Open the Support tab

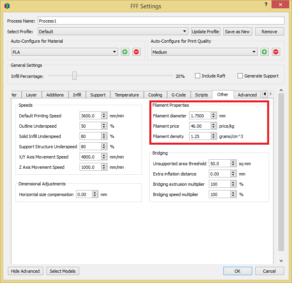pyautogui.click(x=98, y=95)
